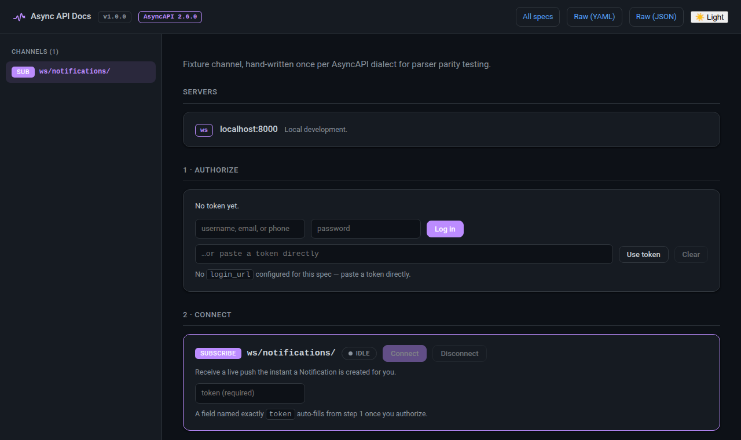Click the login_url code label

tap(230, 274)
